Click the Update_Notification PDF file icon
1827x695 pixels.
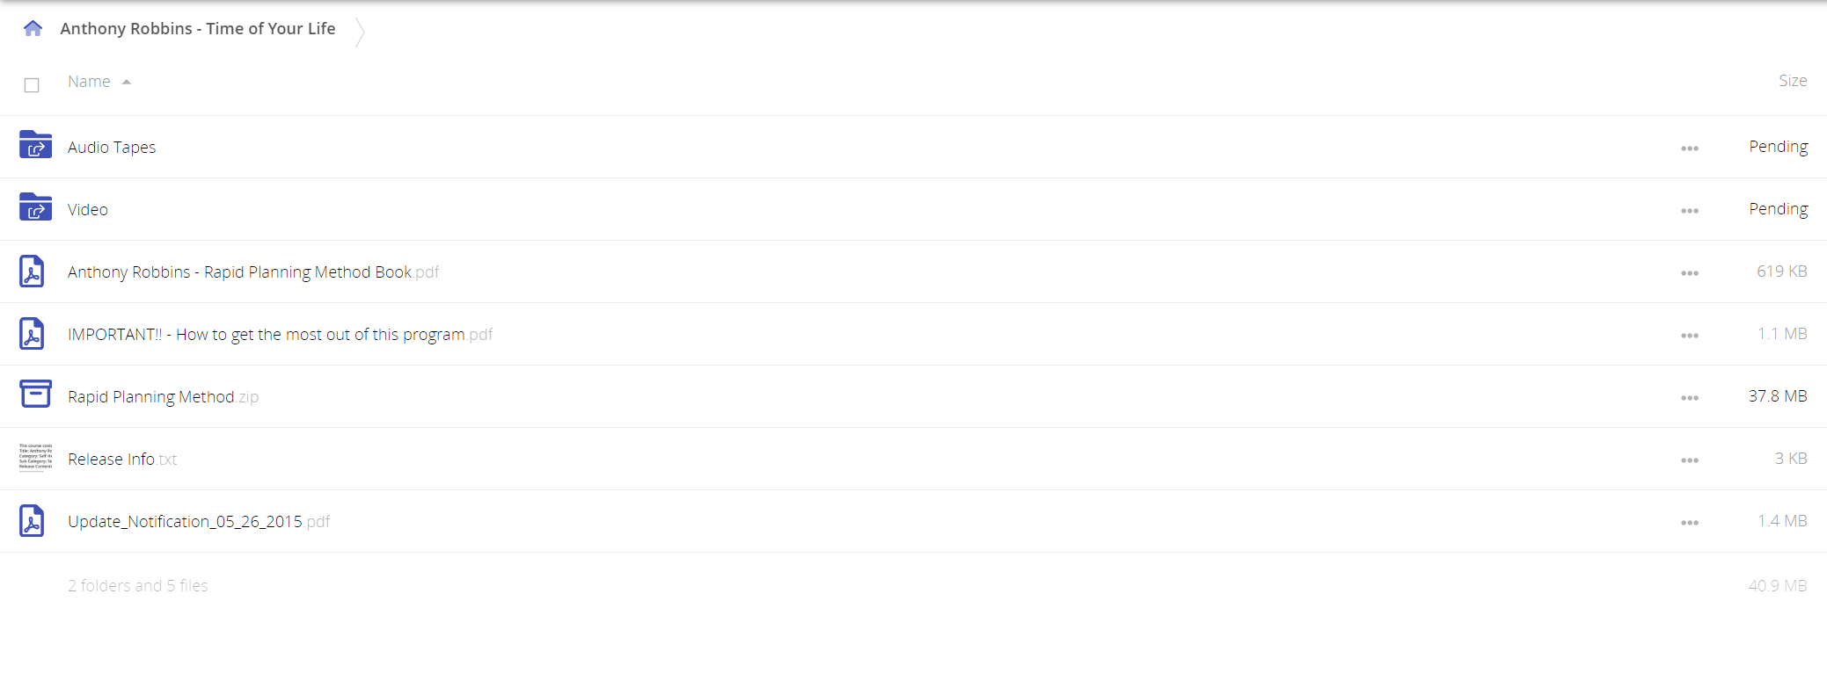click(x=32, y=521)
